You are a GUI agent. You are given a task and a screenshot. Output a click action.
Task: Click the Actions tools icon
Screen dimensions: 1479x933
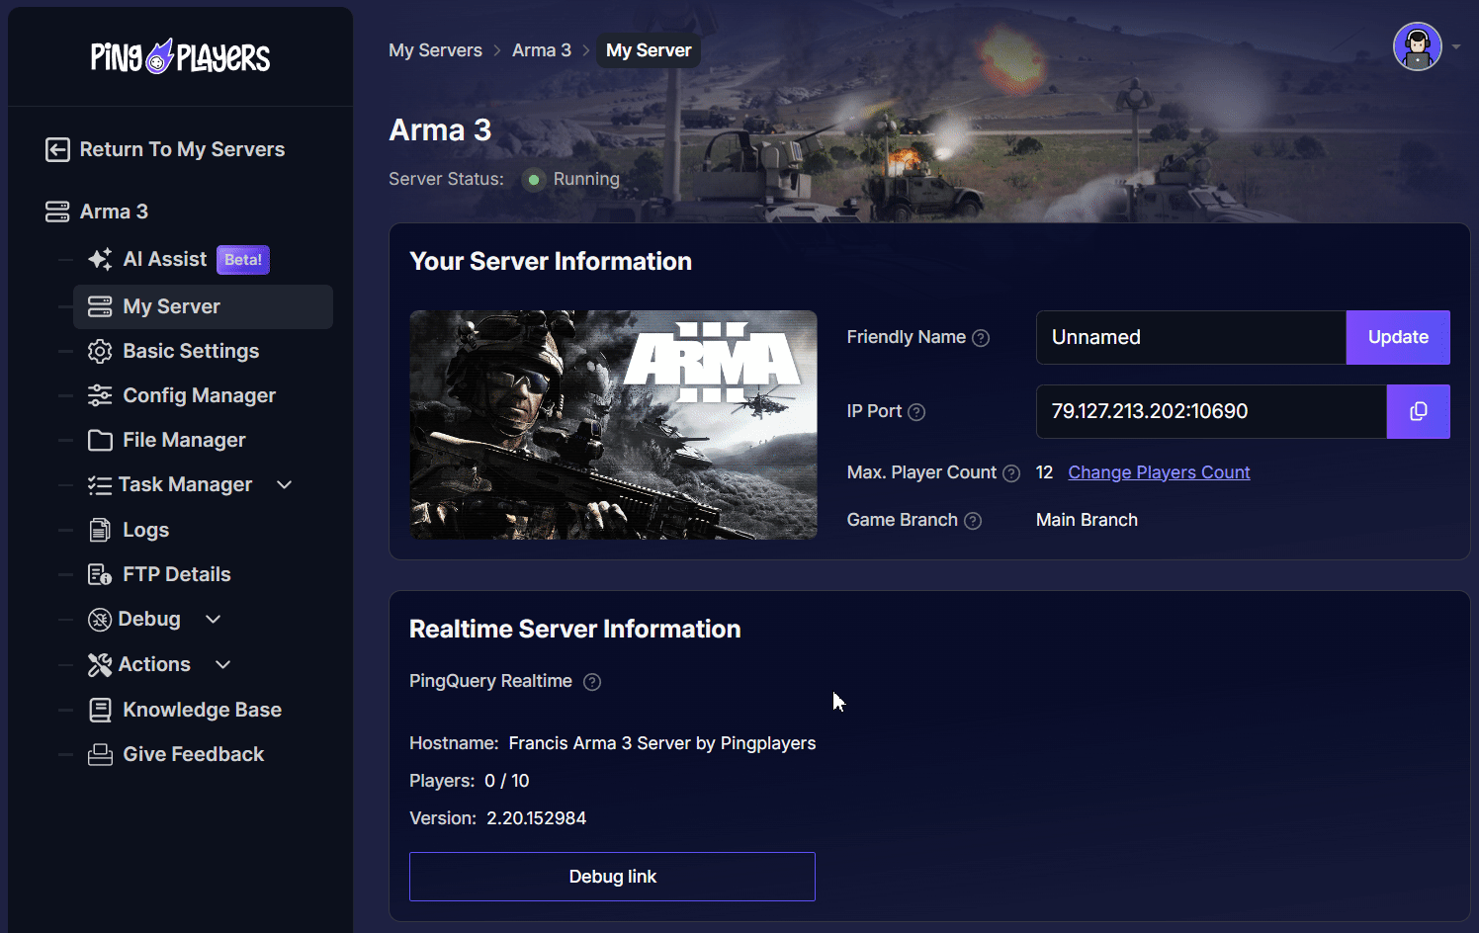tap(100, 665)
